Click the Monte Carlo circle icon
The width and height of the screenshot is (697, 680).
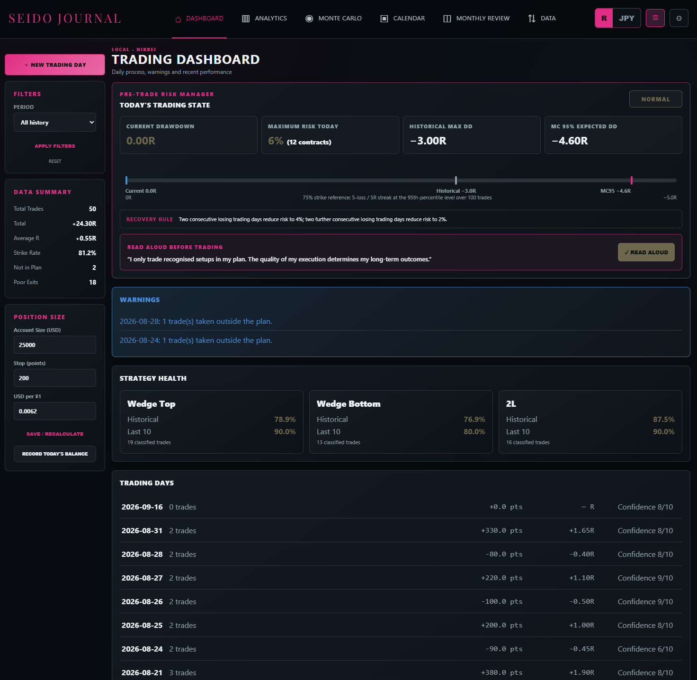[309, 18]
